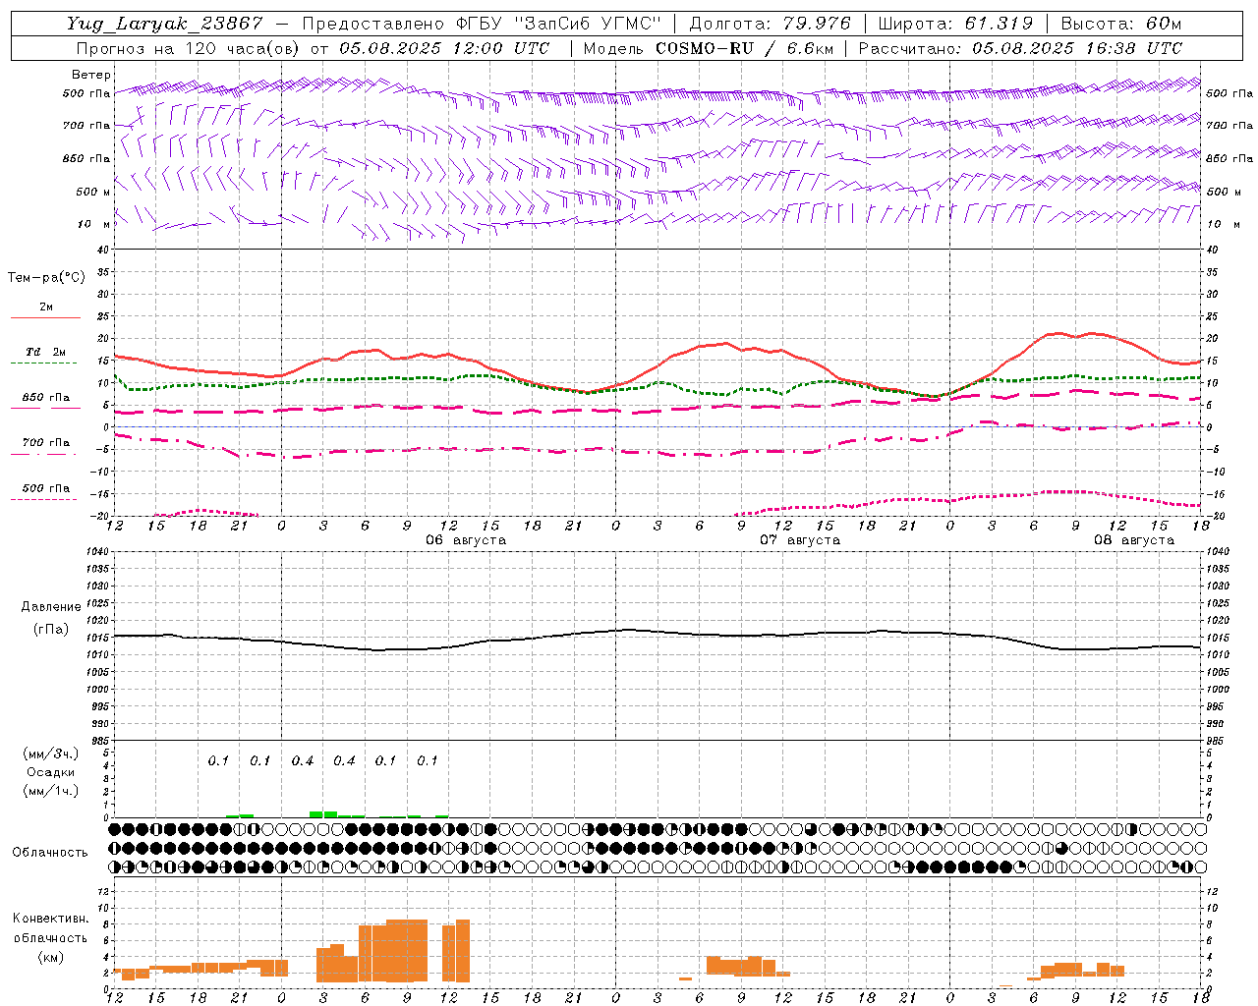
Task: Click the Тем-ра(°C) axis title
Action: (x=46, y=278)
